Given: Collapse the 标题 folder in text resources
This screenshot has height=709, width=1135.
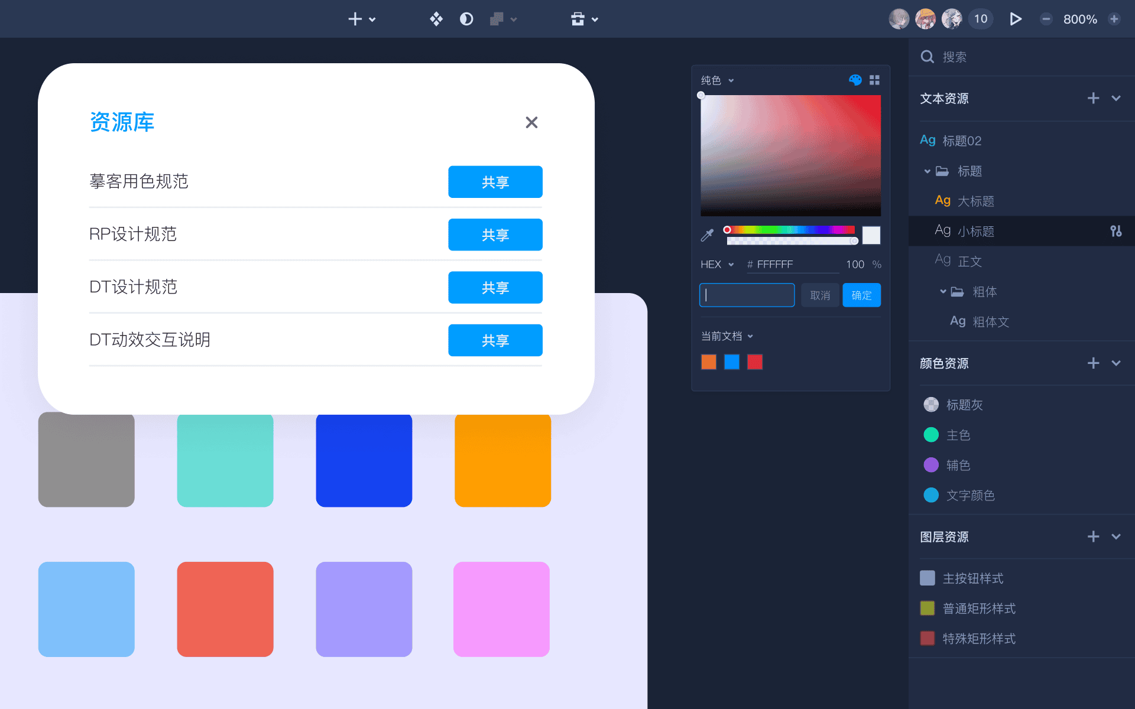Looking at the screenshot, I should [927, 171].
